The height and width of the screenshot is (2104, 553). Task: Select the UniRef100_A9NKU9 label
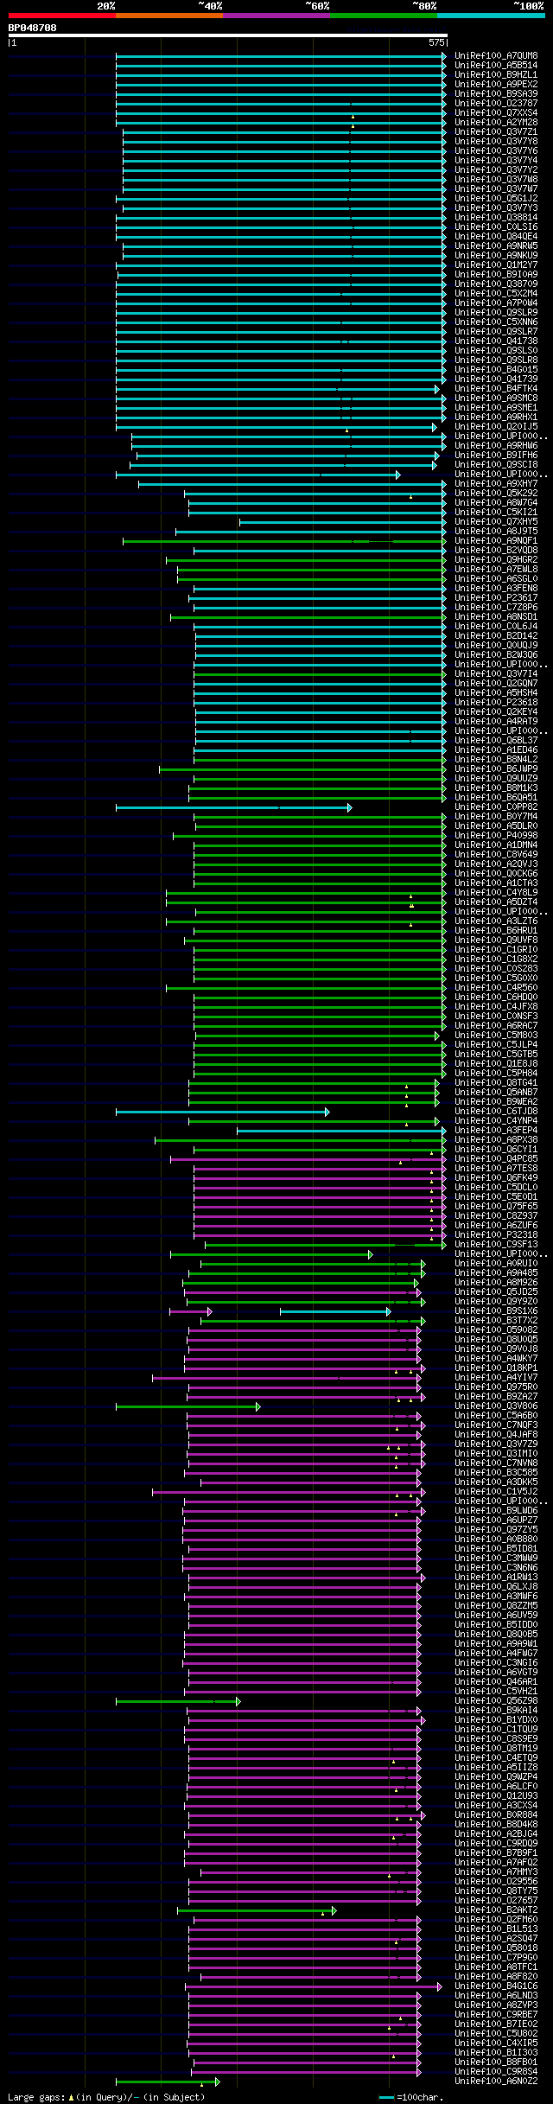pos(496,256)
